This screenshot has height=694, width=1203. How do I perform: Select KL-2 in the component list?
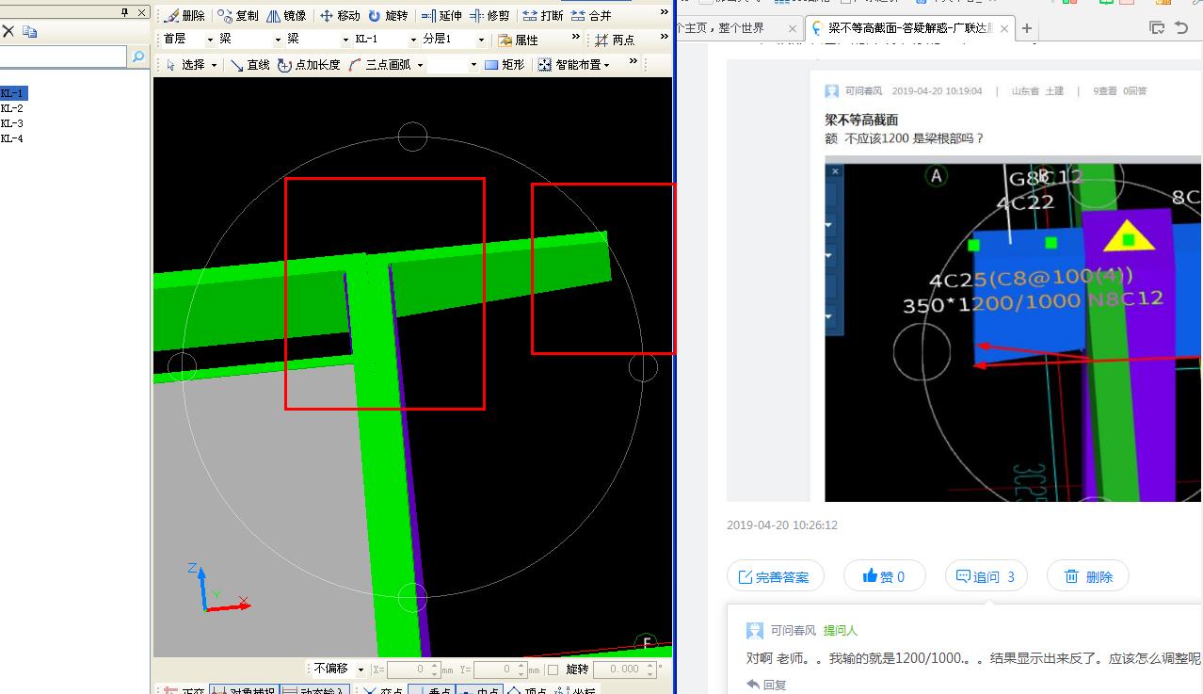point(12,108)
